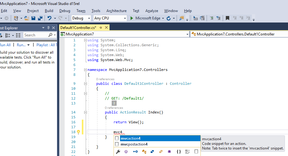Click the Test Explorer search magnifier icon

pos(50,35)
